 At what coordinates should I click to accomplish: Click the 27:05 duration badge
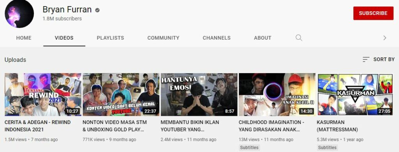(x=385, y=111)
